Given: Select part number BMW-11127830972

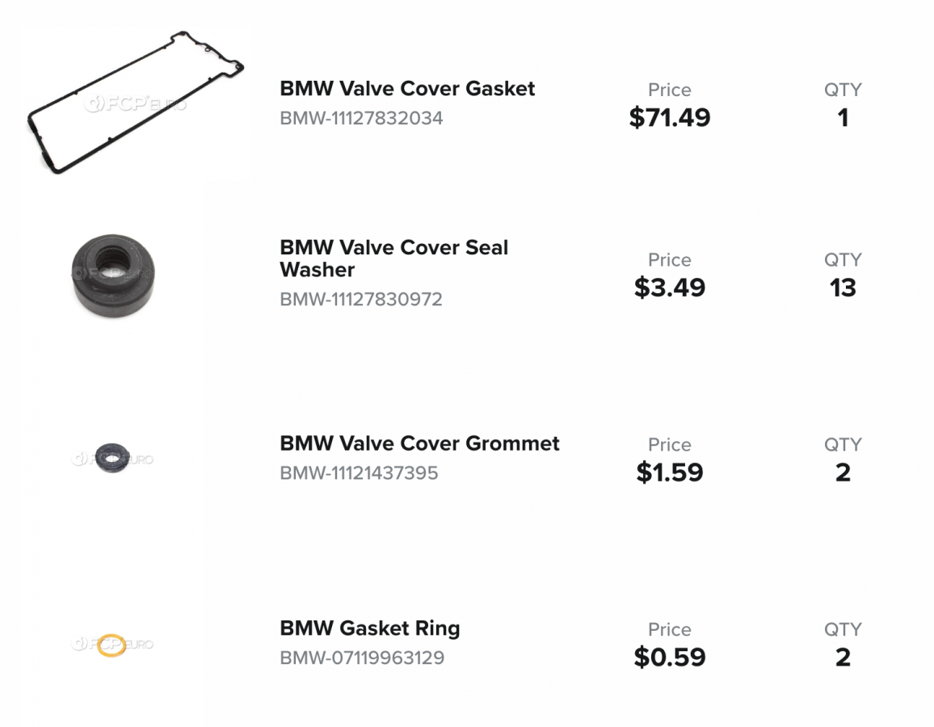Looking at the screenshot, I should point(361,299).
